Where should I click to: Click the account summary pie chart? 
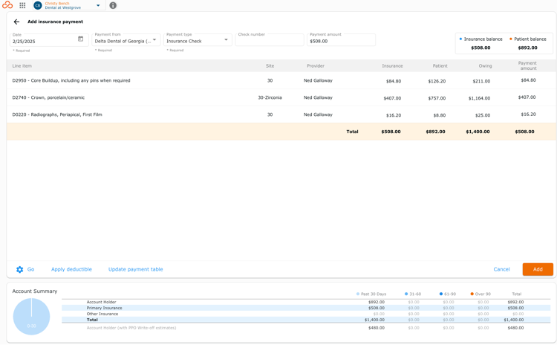(32, 317)
